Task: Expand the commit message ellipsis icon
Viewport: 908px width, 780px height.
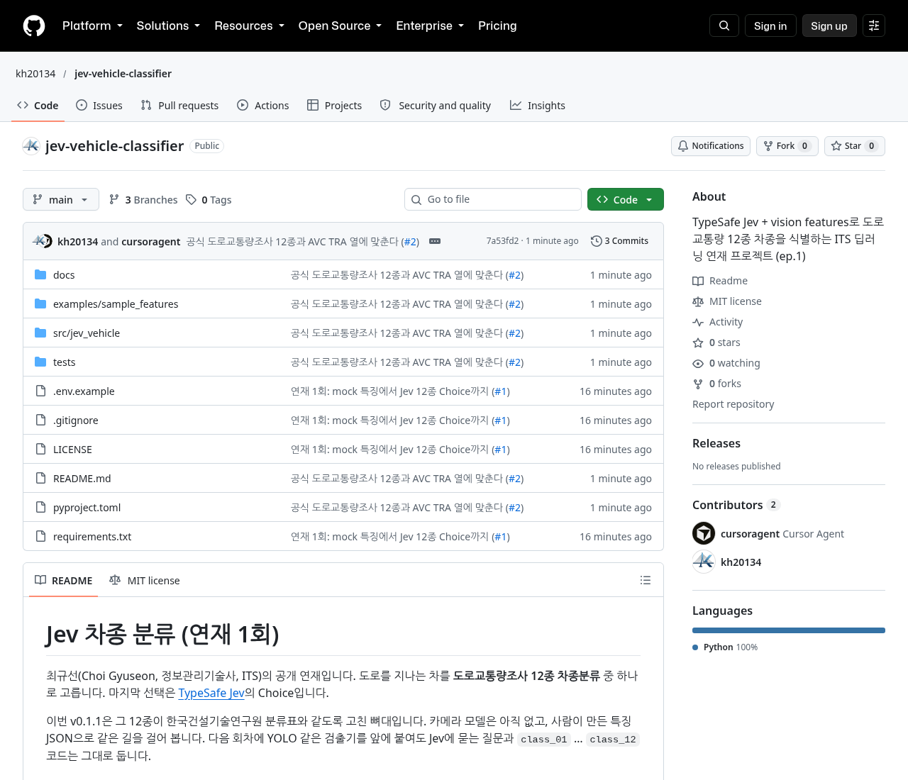Action: [435, 241]
